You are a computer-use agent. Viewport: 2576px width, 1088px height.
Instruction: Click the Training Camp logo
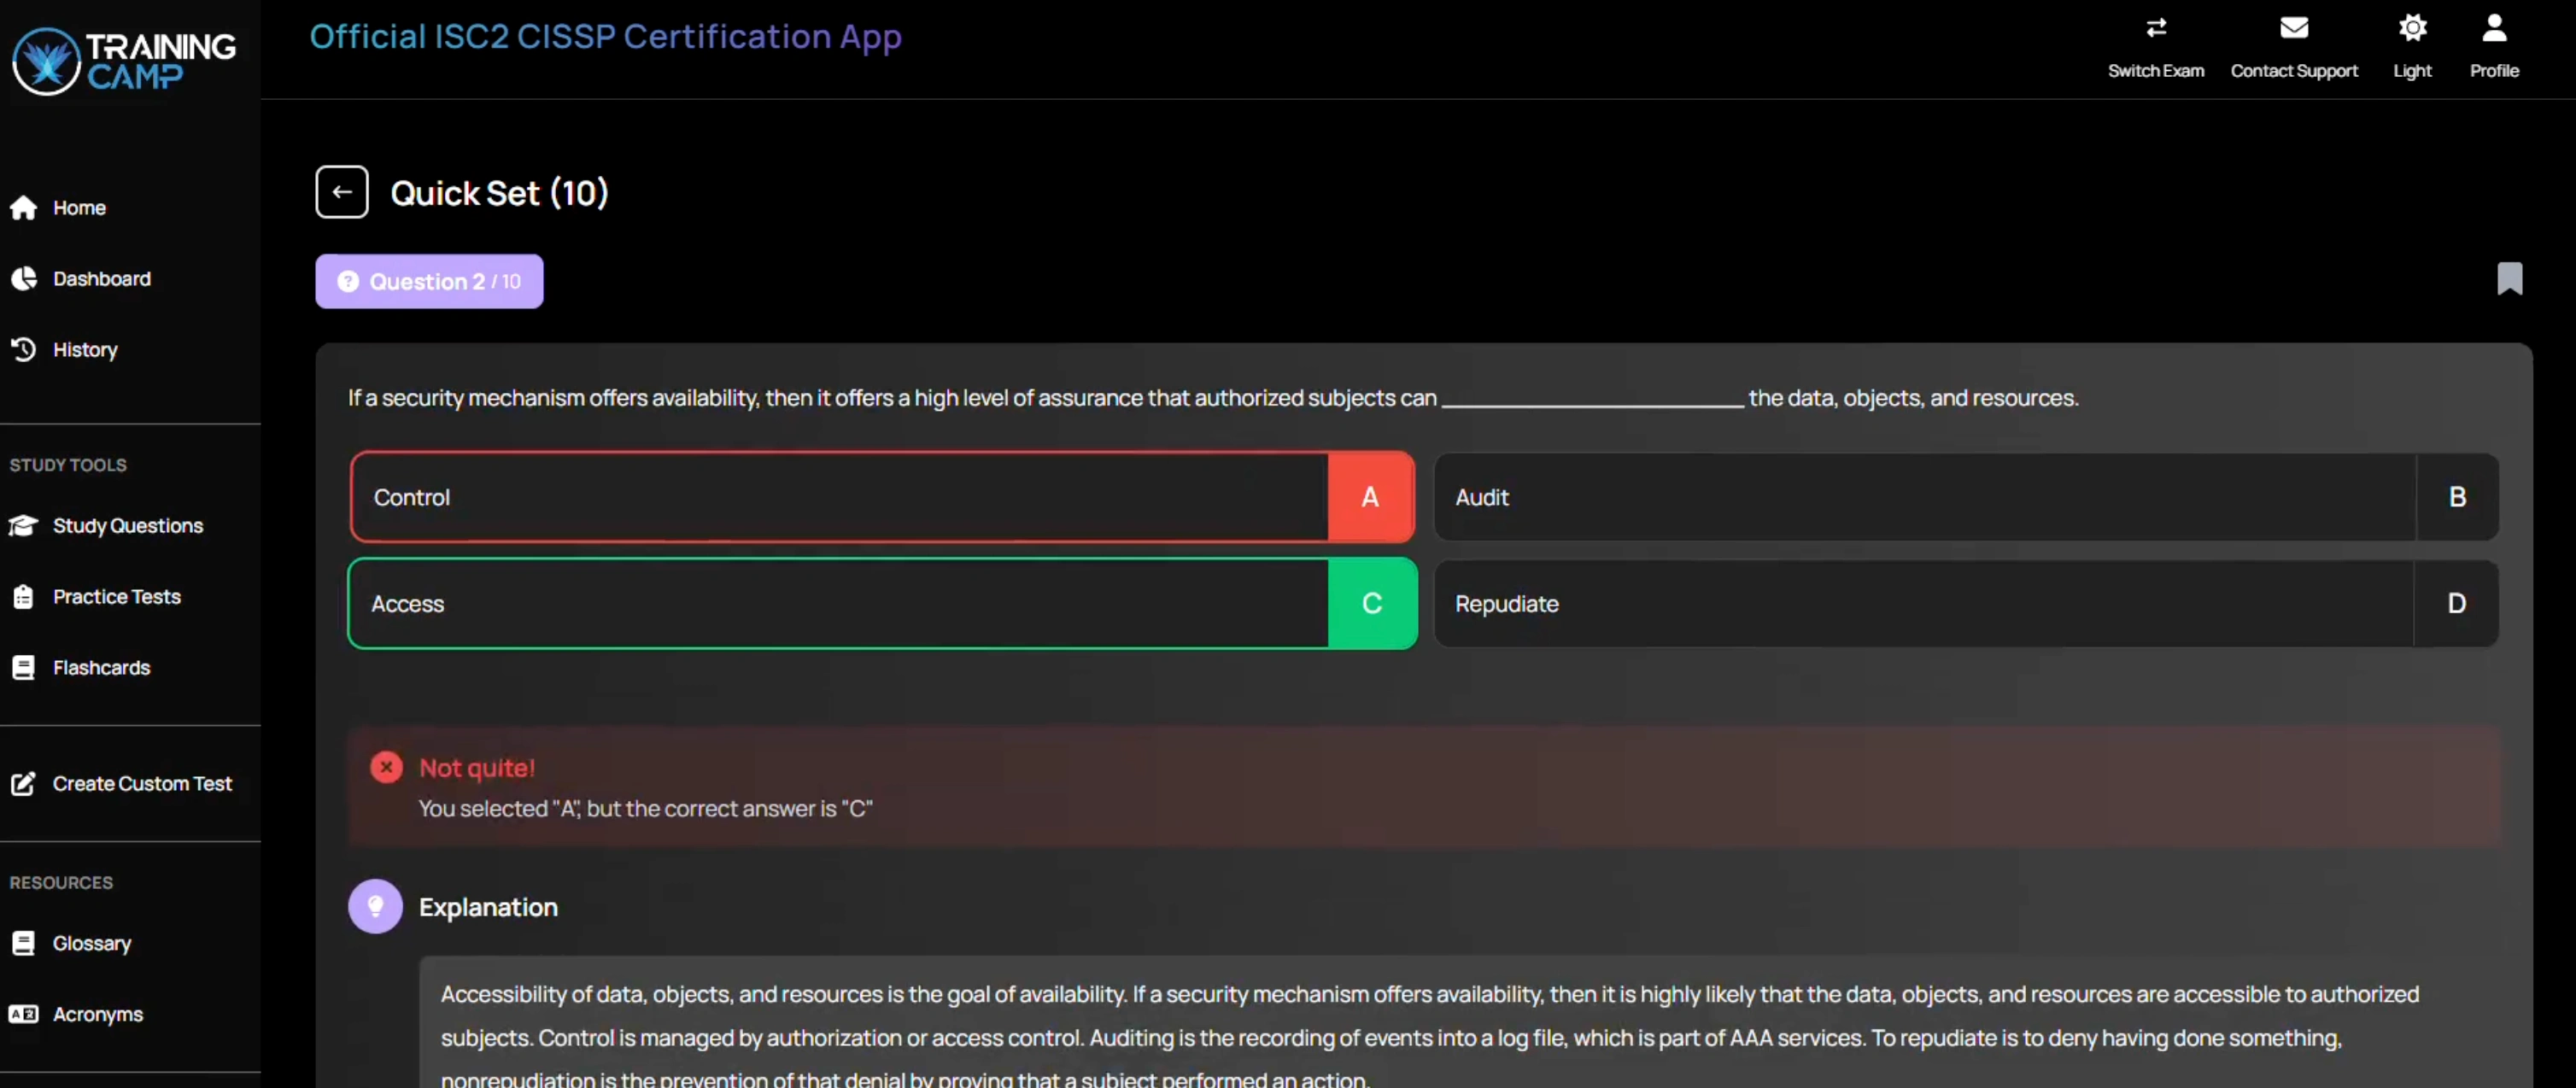pos(124,60)
